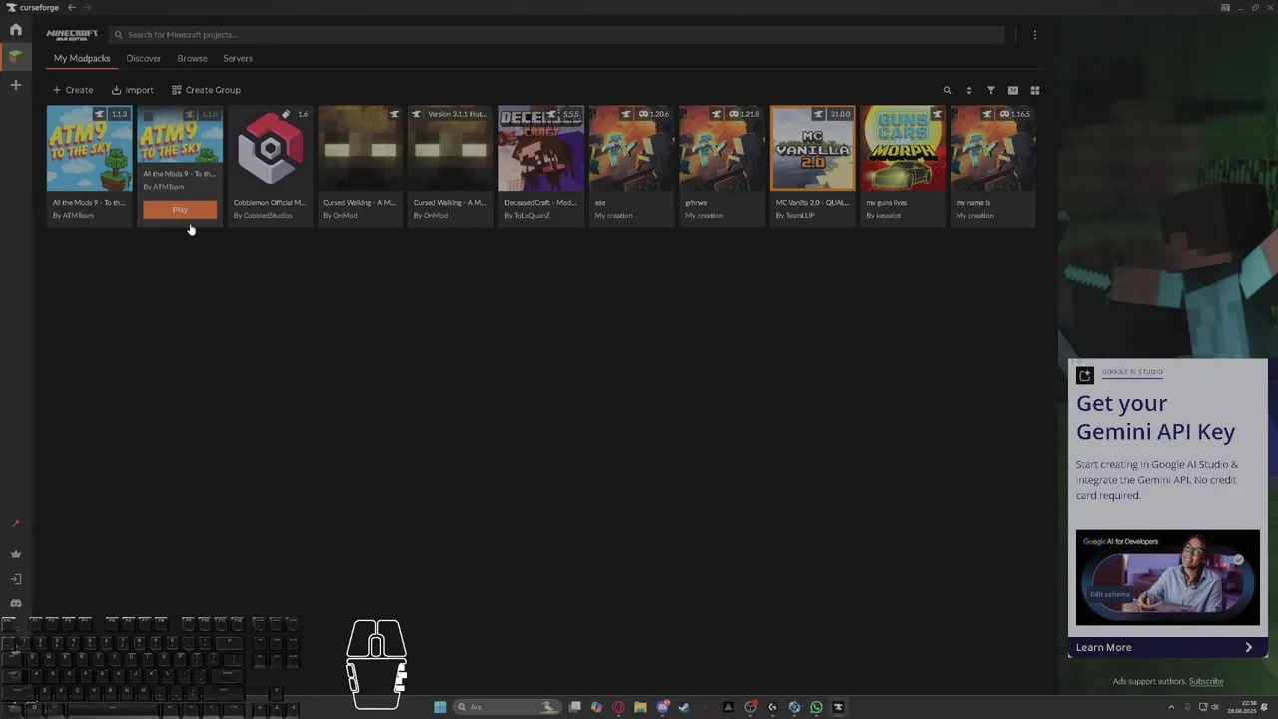Open the Windows Start button
This screenshot has height=719, width=1278.
click(x=440, y=707)
